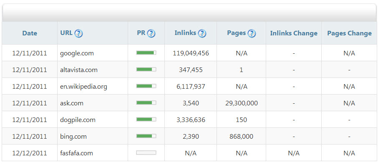The height and width of the screenshot is (167, 378).
Task: Click the help icon beside URL header
Action: tap(78, 33)
